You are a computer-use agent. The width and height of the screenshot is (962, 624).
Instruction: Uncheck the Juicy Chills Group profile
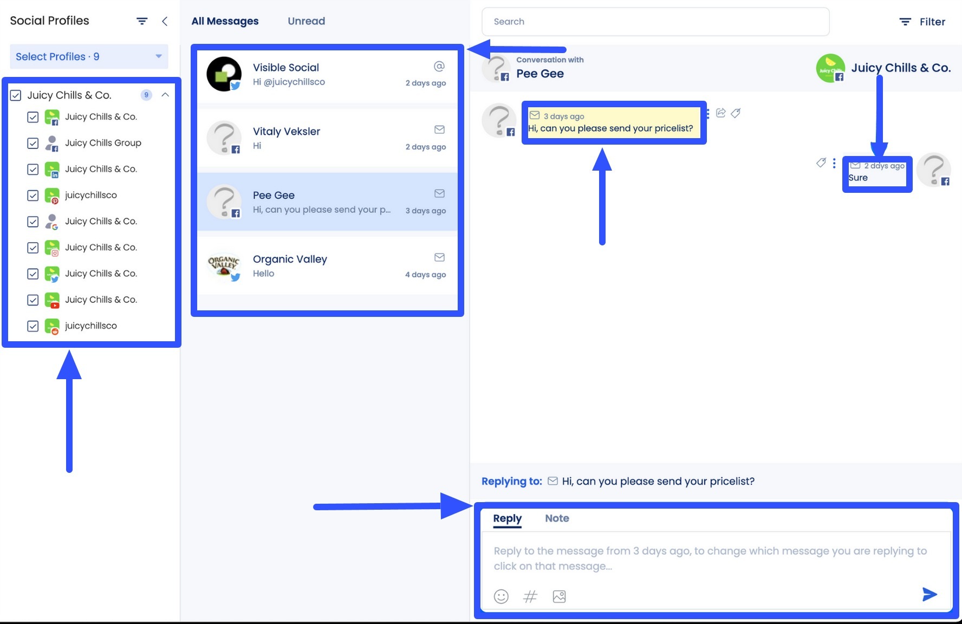(x=32, y=143)
